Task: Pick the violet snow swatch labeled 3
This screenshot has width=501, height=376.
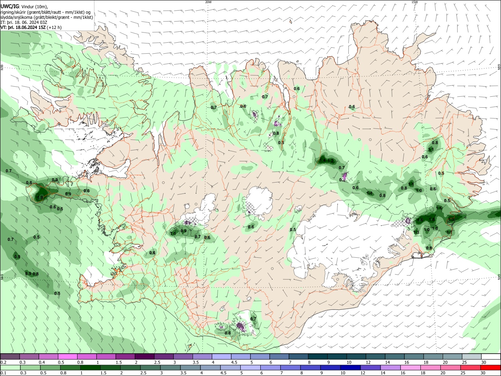Action: [x=183, y=357]
